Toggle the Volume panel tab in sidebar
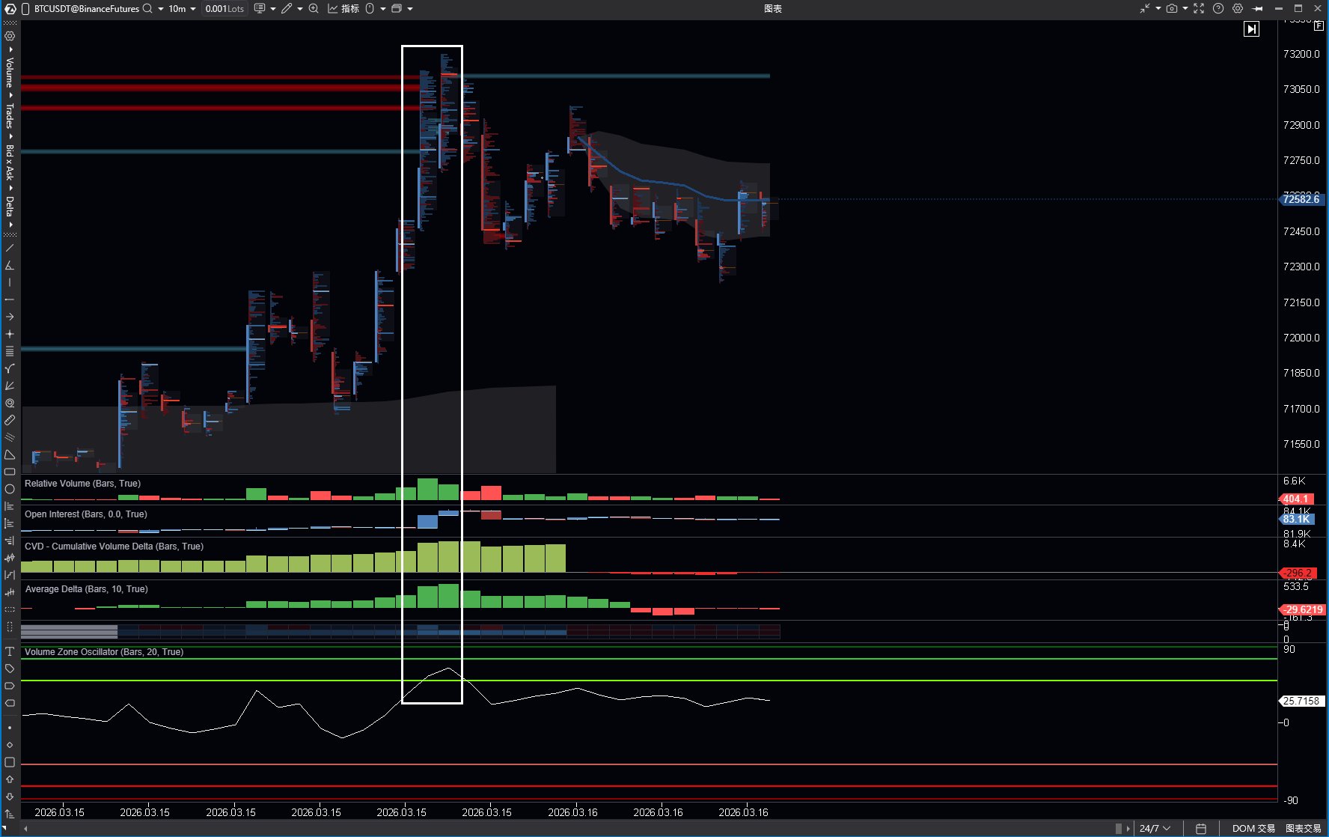The width and height of the screenshot is (1329, 837). 10,71
